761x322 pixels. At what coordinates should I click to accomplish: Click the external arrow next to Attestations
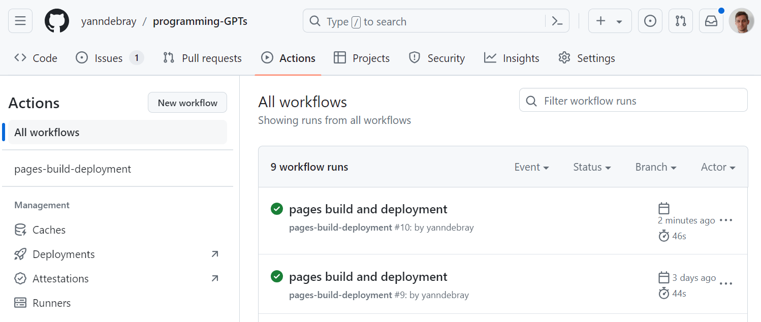coord(215,278)
